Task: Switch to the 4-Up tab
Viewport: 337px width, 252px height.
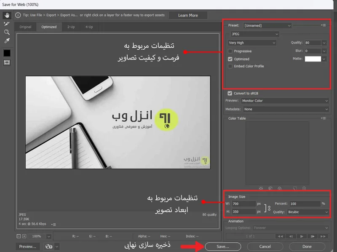Action: click(x=89, y=27)
